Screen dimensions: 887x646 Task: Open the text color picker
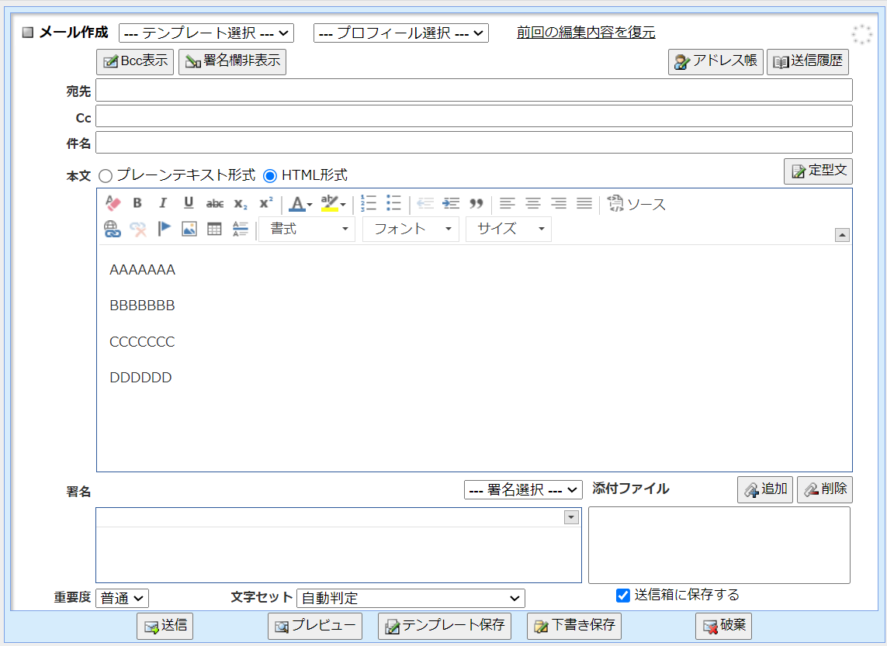(300, 203)
